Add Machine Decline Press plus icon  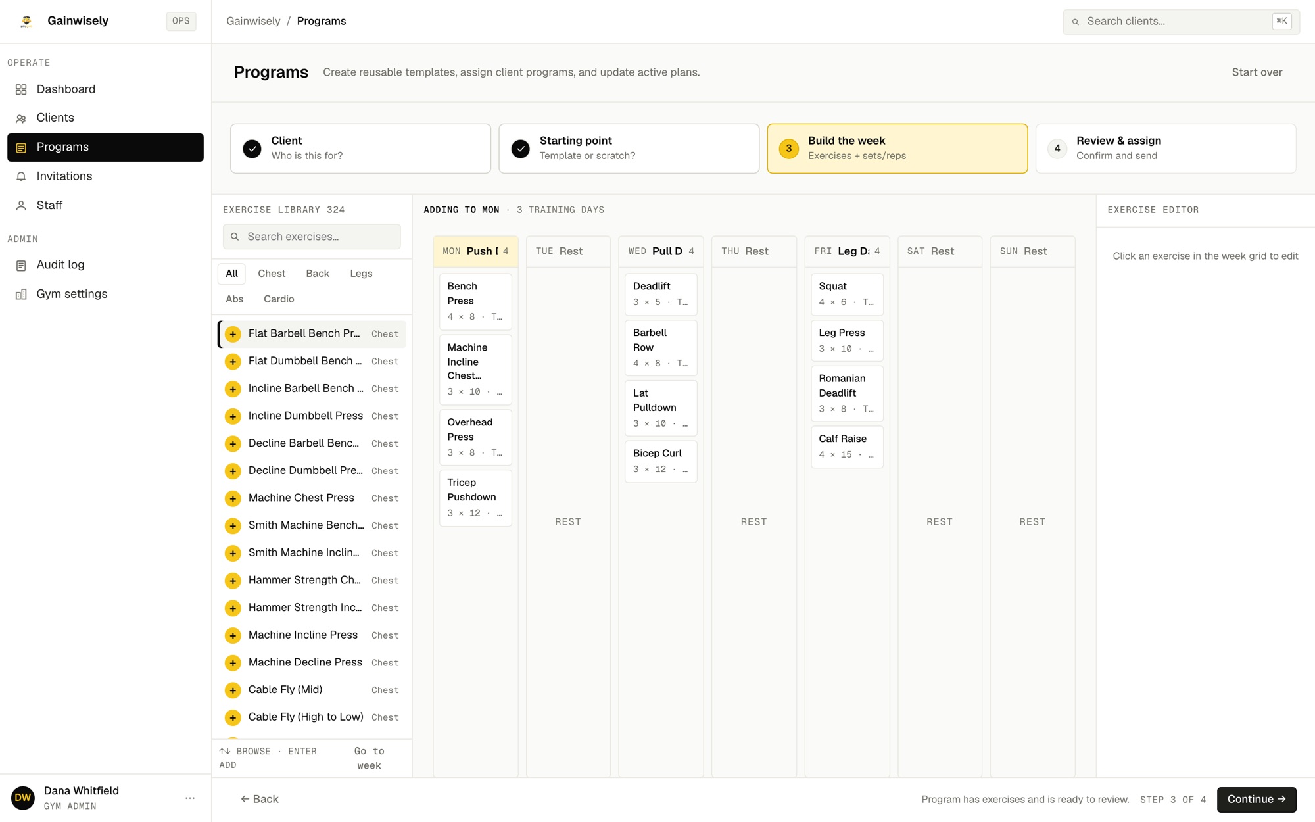pos(233,663)
